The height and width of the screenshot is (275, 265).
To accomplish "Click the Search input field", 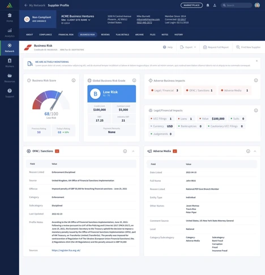I will click(x=237, y=5).
